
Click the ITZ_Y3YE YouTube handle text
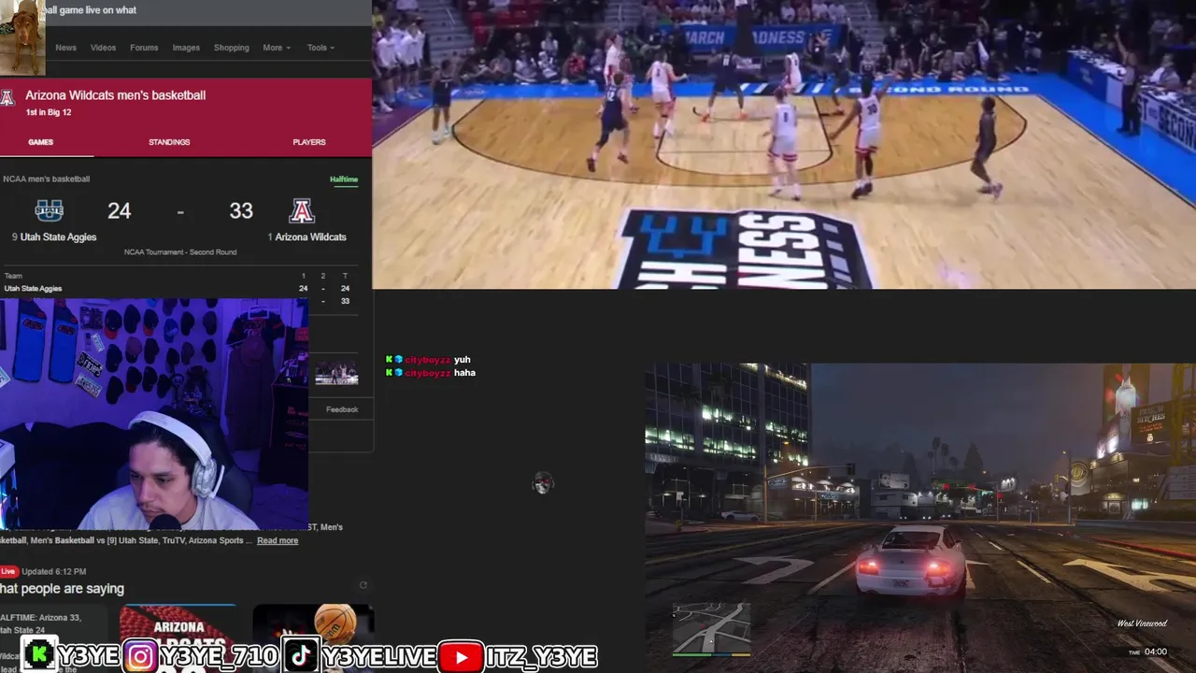pyautogui.click(x=541, y=657)
